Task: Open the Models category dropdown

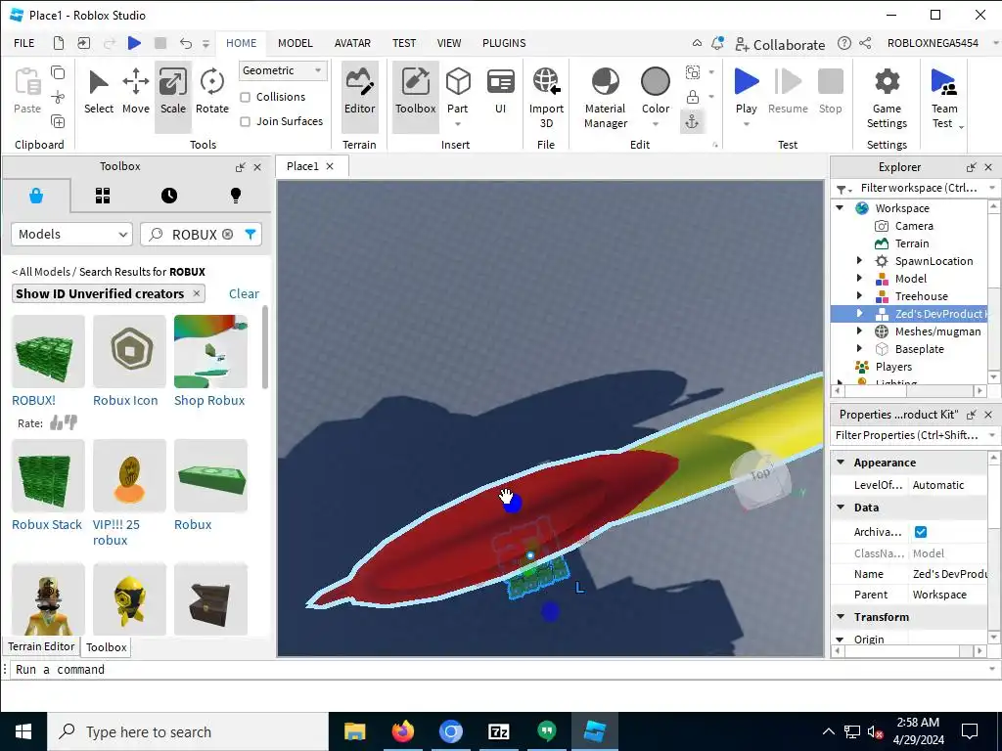Action: point(71,235)
